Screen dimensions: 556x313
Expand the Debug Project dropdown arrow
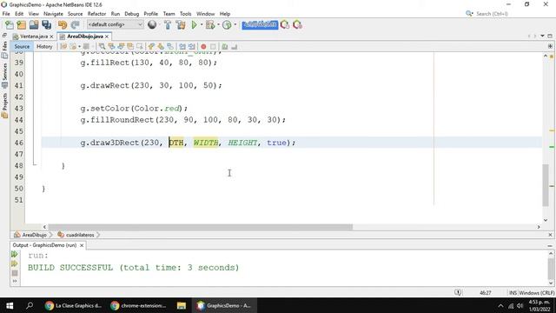[218, 25]
